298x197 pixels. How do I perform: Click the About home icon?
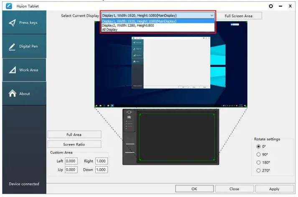(x=13, y=93)
